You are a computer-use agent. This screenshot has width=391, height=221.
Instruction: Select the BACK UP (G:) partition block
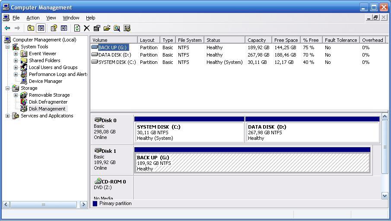[x=252, y=160]
